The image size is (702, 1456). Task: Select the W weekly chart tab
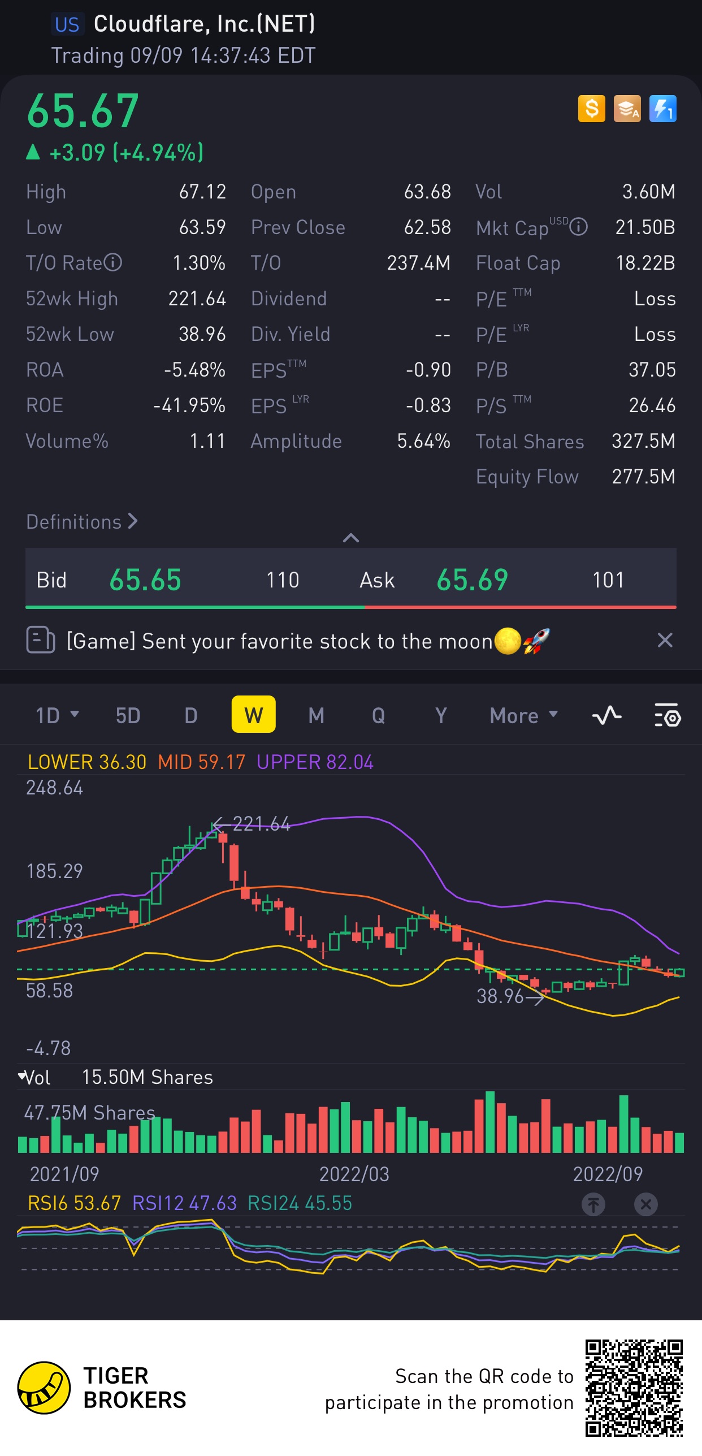[x=254, y=714]
